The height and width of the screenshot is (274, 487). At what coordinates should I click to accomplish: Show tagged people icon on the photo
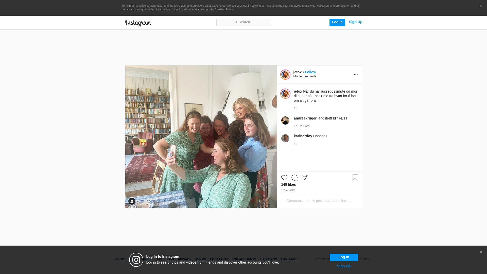[132, 201]
